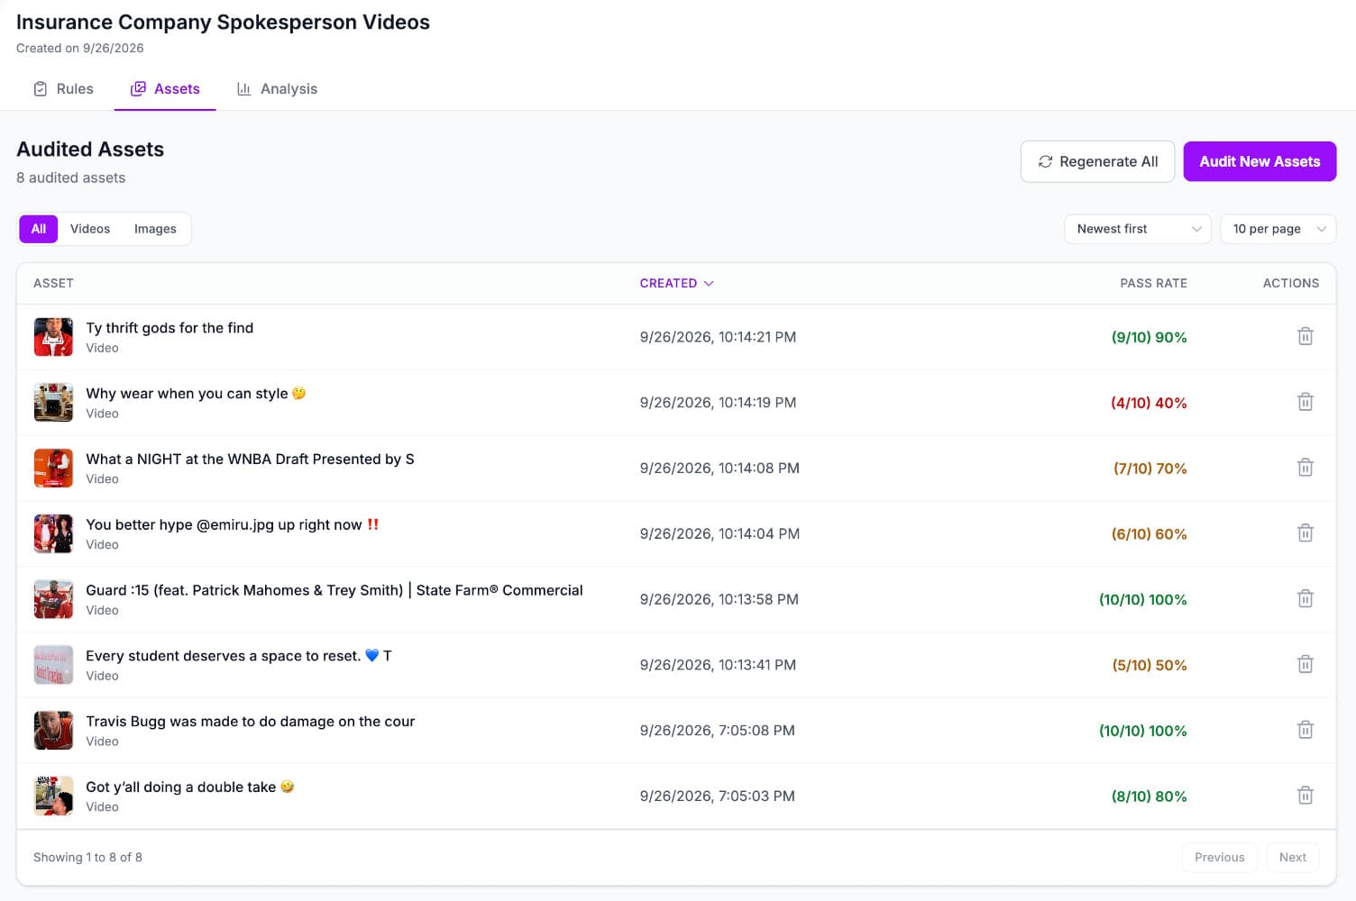The height and width of the screenshot is (901, 1356).
Task: Open 'Guard :15 (feat. Patrick Mahomes' title
Action: (x=334, y=590)
